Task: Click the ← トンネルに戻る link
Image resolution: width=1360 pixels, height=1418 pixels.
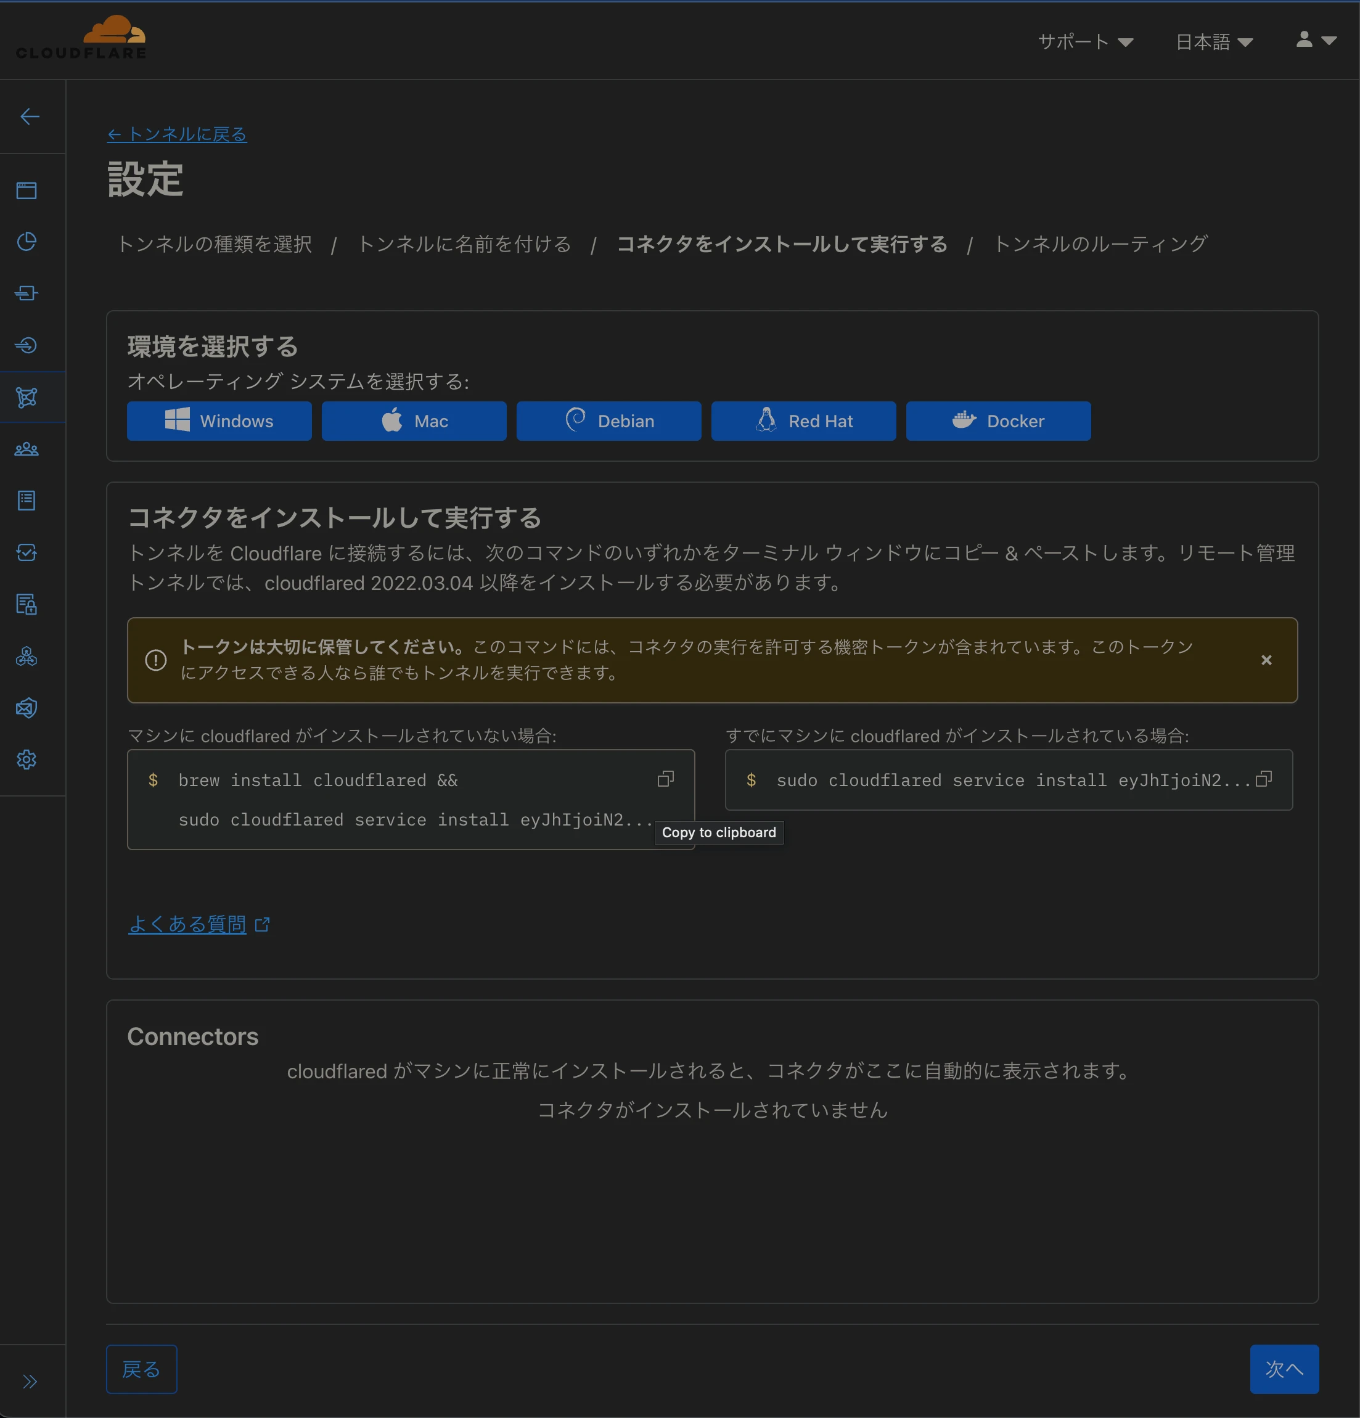Action: point(177,134)
